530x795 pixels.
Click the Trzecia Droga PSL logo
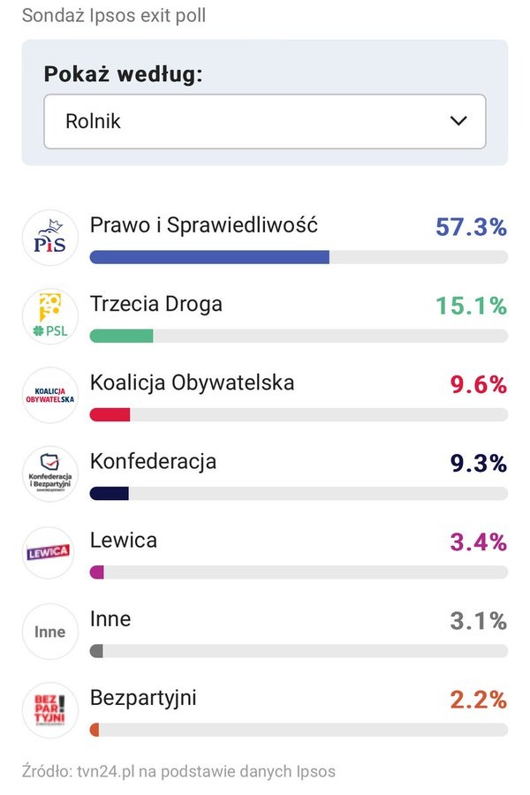tap(50, 316)
